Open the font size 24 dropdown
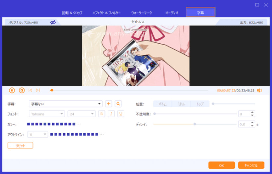Screen dimensions: 272x174 tap(82, 114)
